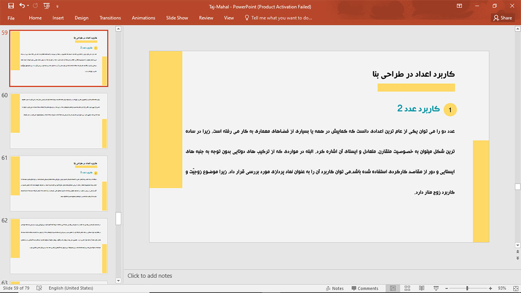Click the Save icon in the quick access toolbar
Screen dimensions: 521x293
tap(11, 6)
